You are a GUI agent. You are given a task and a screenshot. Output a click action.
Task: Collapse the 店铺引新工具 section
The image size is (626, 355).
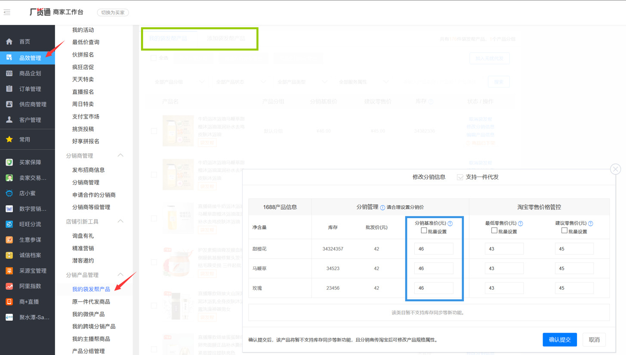(x=120, y=221)
